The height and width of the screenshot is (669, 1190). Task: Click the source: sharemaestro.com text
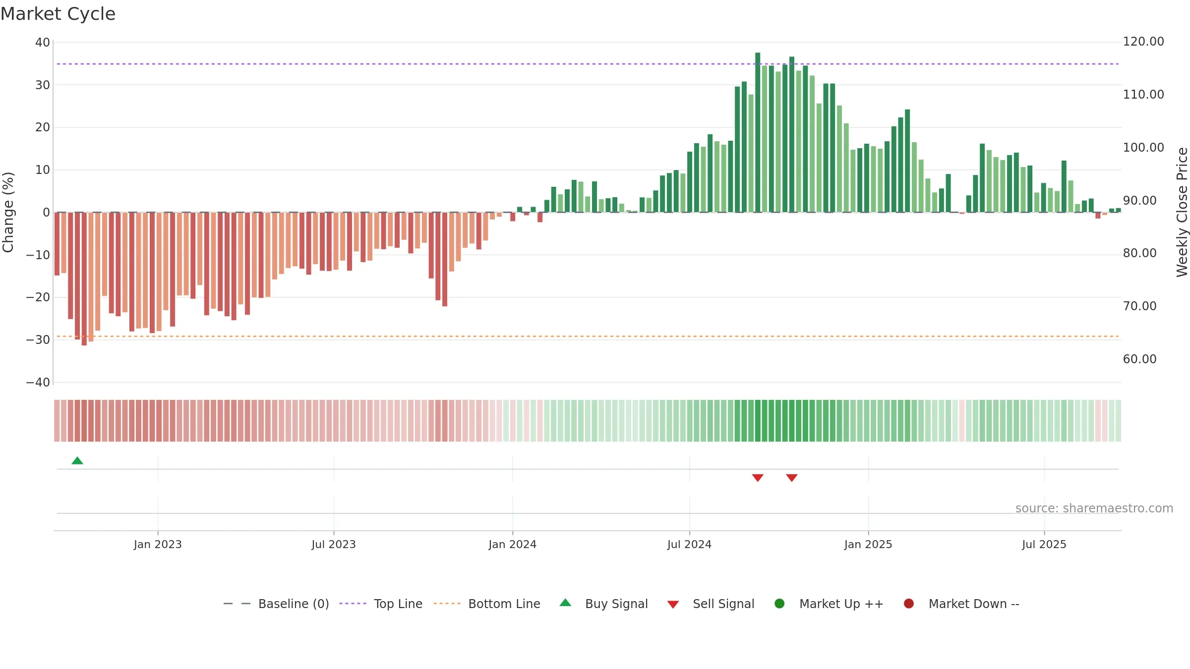(x=1094, y=508)
